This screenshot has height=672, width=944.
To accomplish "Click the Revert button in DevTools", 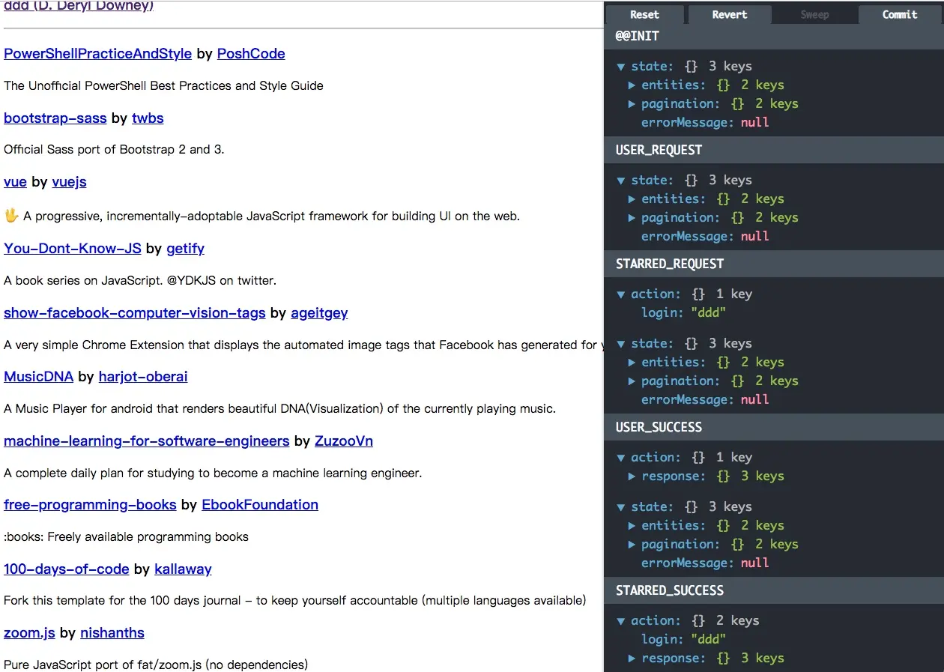I will [x=729, y=14].
